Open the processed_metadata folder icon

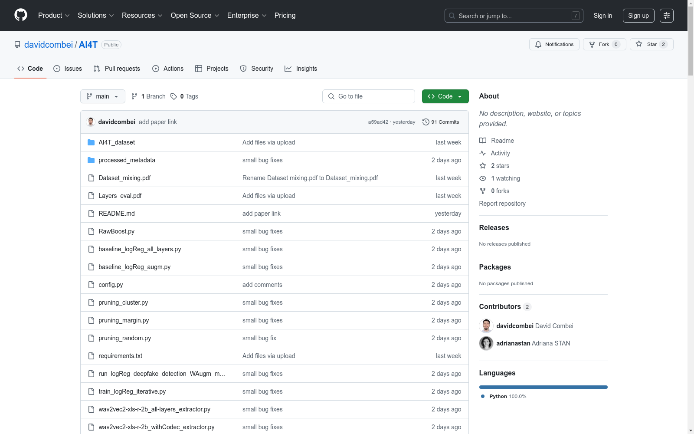point(91,160)
